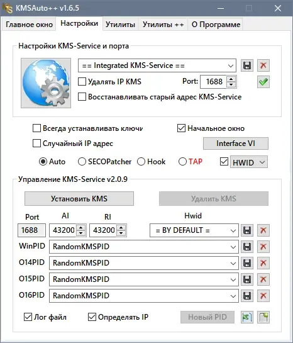Open the Утилиты tab
The width and height of the screenshot is (293, 343).
click(x=120, y=25)
